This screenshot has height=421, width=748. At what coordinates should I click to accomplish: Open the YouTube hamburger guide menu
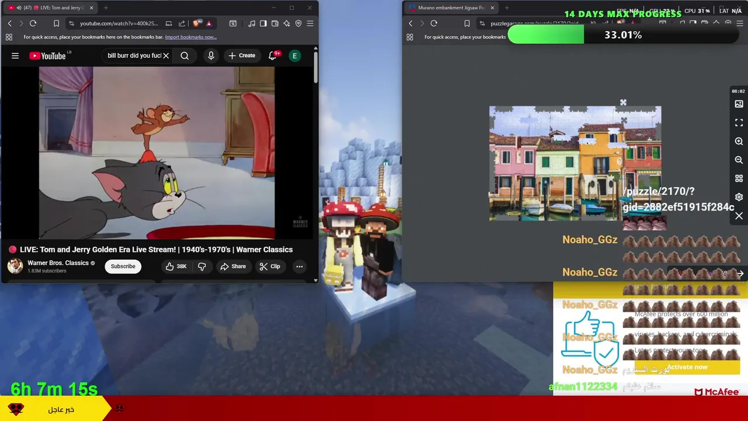(15, 56)
